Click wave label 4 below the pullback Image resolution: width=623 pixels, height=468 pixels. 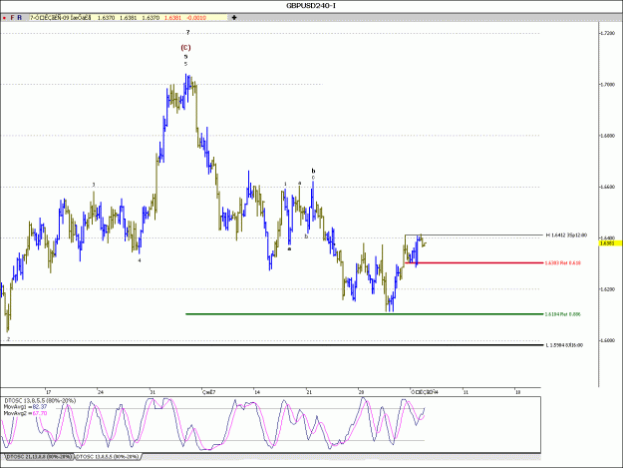140,260
